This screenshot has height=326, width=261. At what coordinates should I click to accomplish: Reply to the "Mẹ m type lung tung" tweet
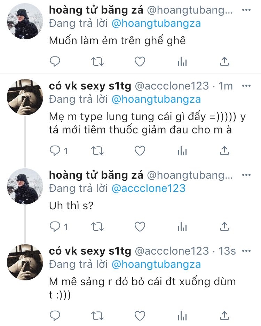(56, 150)
